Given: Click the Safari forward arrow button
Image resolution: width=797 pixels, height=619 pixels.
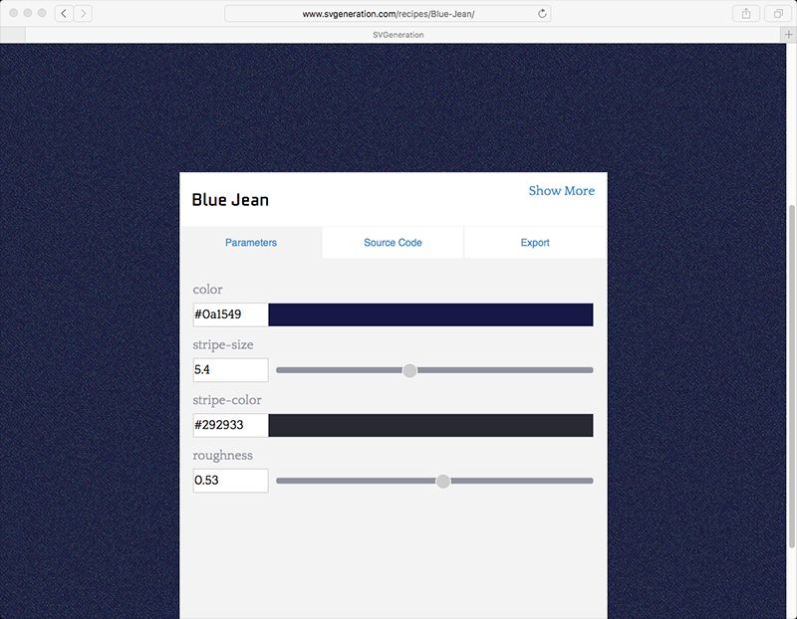Looking at the screenshot, I should tap(83, 14).
